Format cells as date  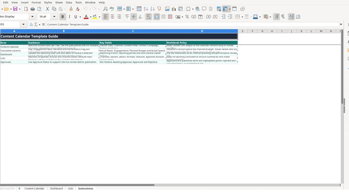pos(200,17)
